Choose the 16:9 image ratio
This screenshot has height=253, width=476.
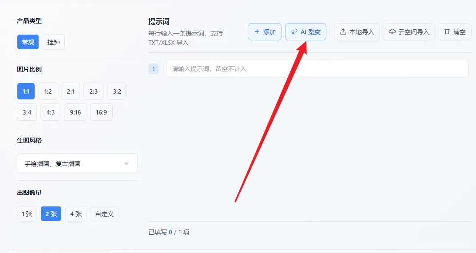[101, 112]
